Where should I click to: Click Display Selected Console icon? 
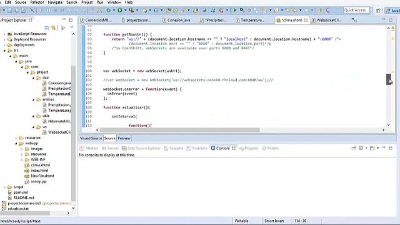361,148
